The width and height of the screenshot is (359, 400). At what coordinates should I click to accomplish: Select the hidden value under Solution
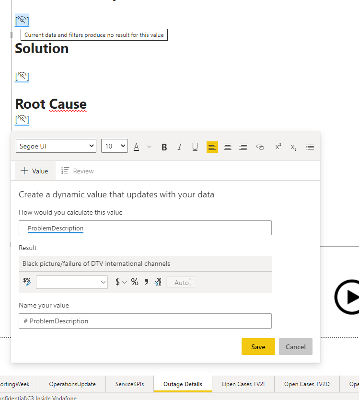click(22, 76)
